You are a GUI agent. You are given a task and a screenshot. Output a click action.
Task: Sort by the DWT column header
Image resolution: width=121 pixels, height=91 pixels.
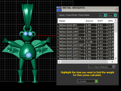(x=102, y=21)
